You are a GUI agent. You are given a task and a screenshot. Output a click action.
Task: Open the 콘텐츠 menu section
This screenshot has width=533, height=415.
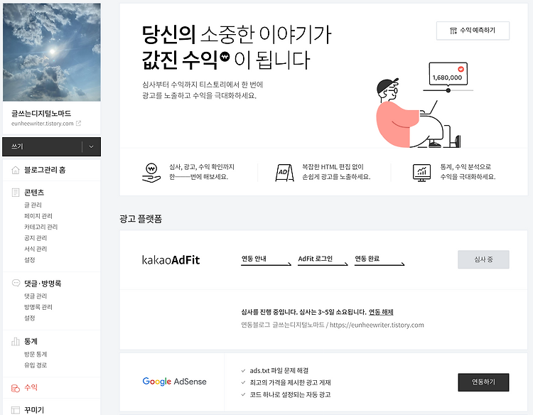click(34, 193)
